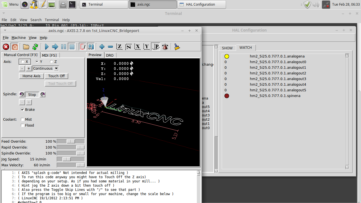
Task: Toggle rotate mode cone icon
Action: point(165,47)
